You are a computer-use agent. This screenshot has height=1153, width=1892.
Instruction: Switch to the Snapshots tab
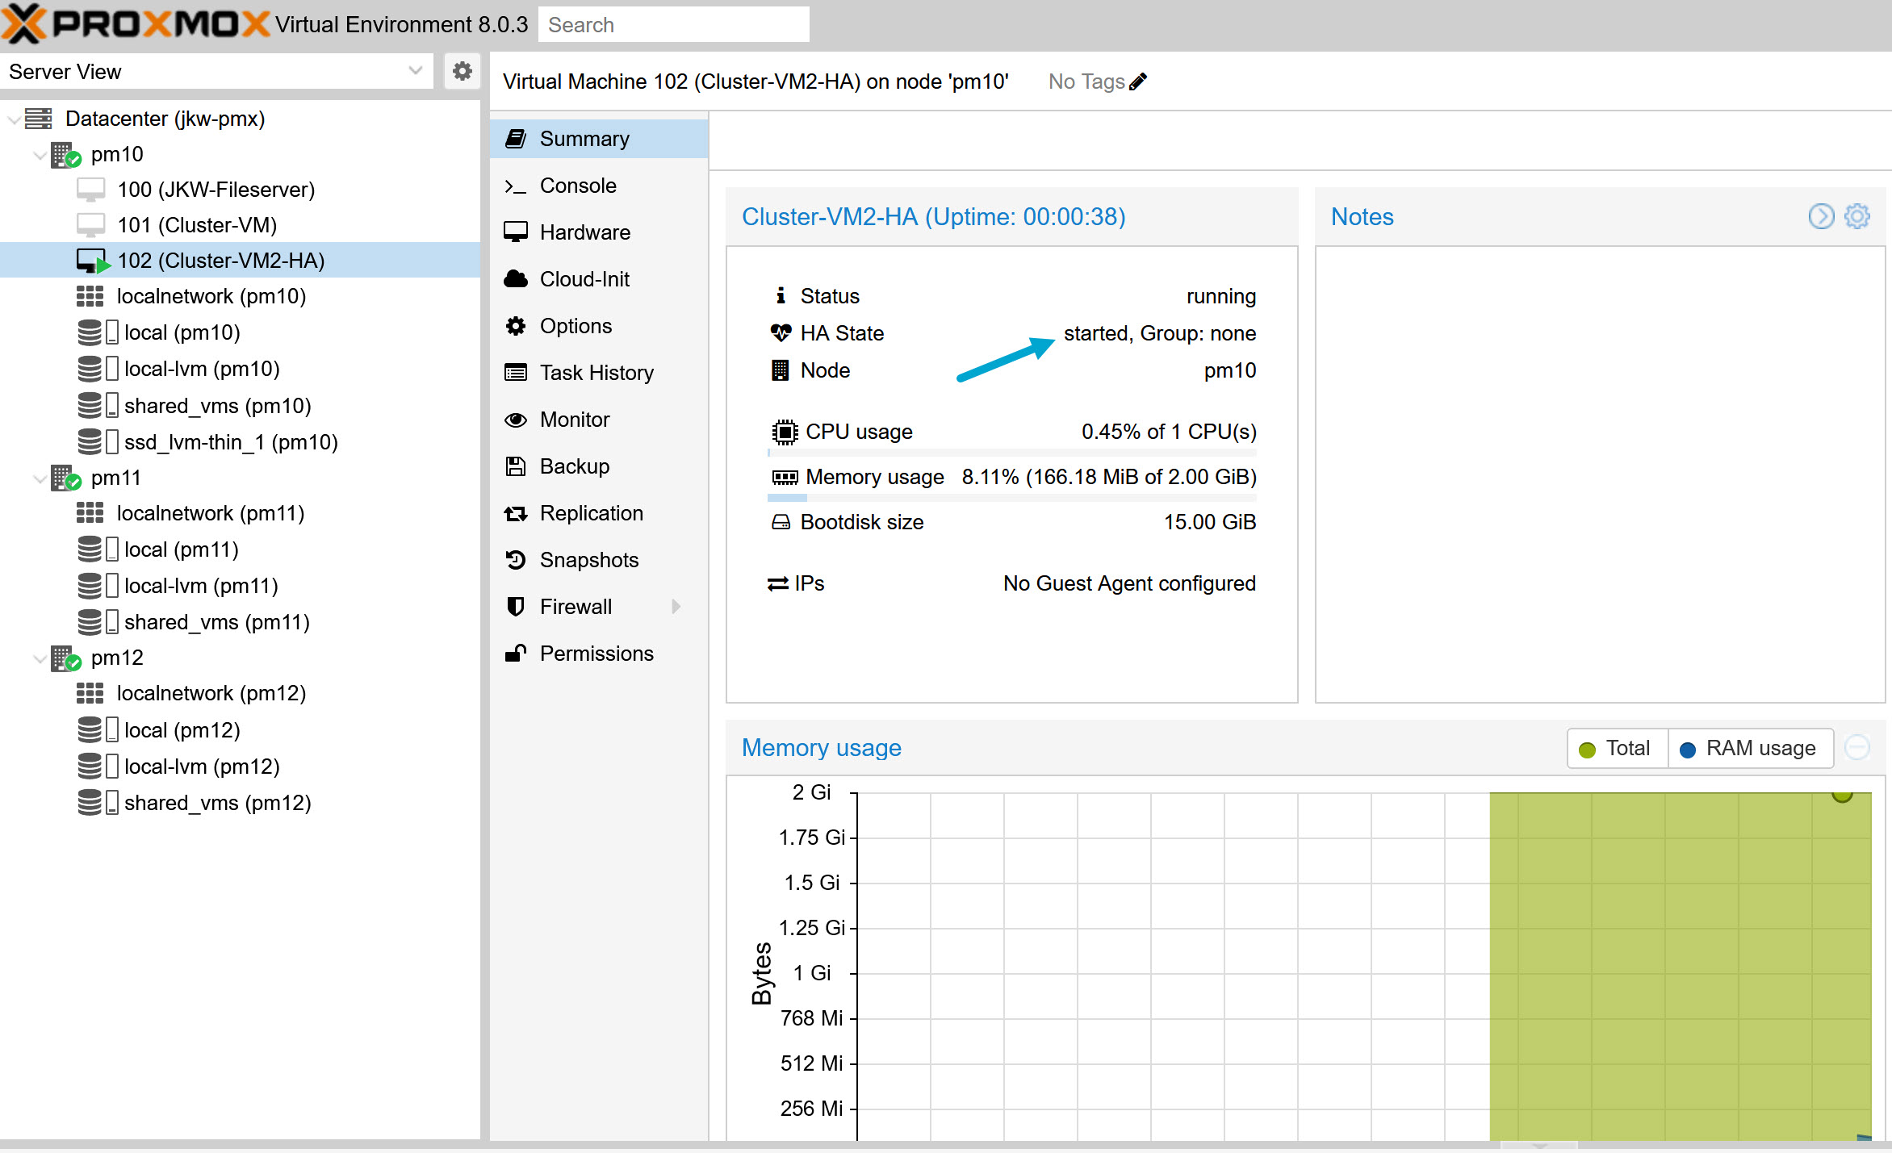(x=588, y=560)
